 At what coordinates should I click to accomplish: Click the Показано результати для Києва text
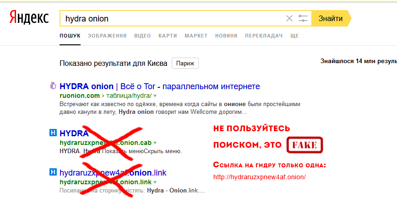pos(114,63)
